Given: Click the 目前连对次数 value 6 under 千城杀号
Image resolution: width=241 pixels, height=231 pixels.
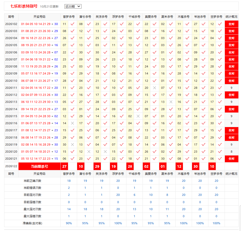Looking at the screenshot, I should [x=134, y=195].
